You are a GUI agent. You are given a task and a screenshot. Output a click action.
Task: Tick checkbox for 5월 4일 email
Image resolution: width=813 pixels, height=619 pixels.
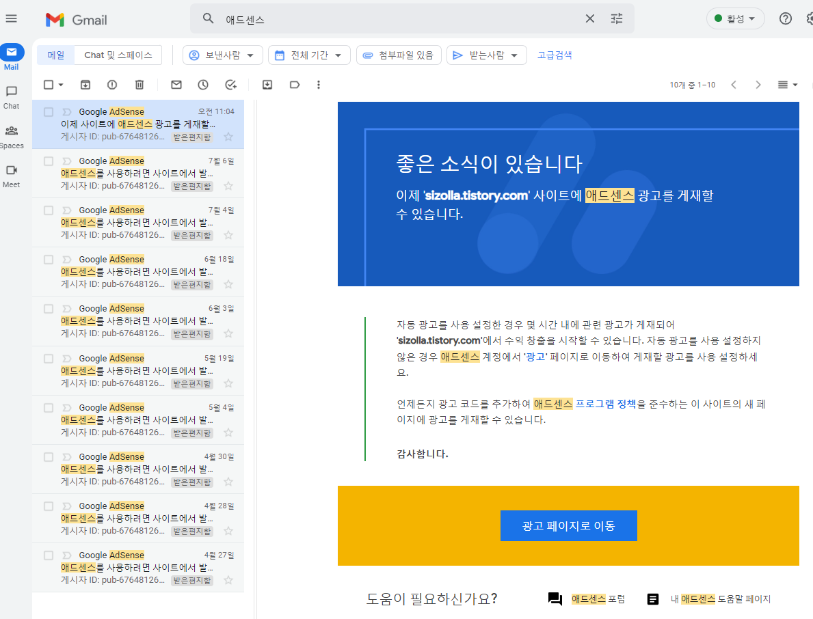(x=49, y=408)
